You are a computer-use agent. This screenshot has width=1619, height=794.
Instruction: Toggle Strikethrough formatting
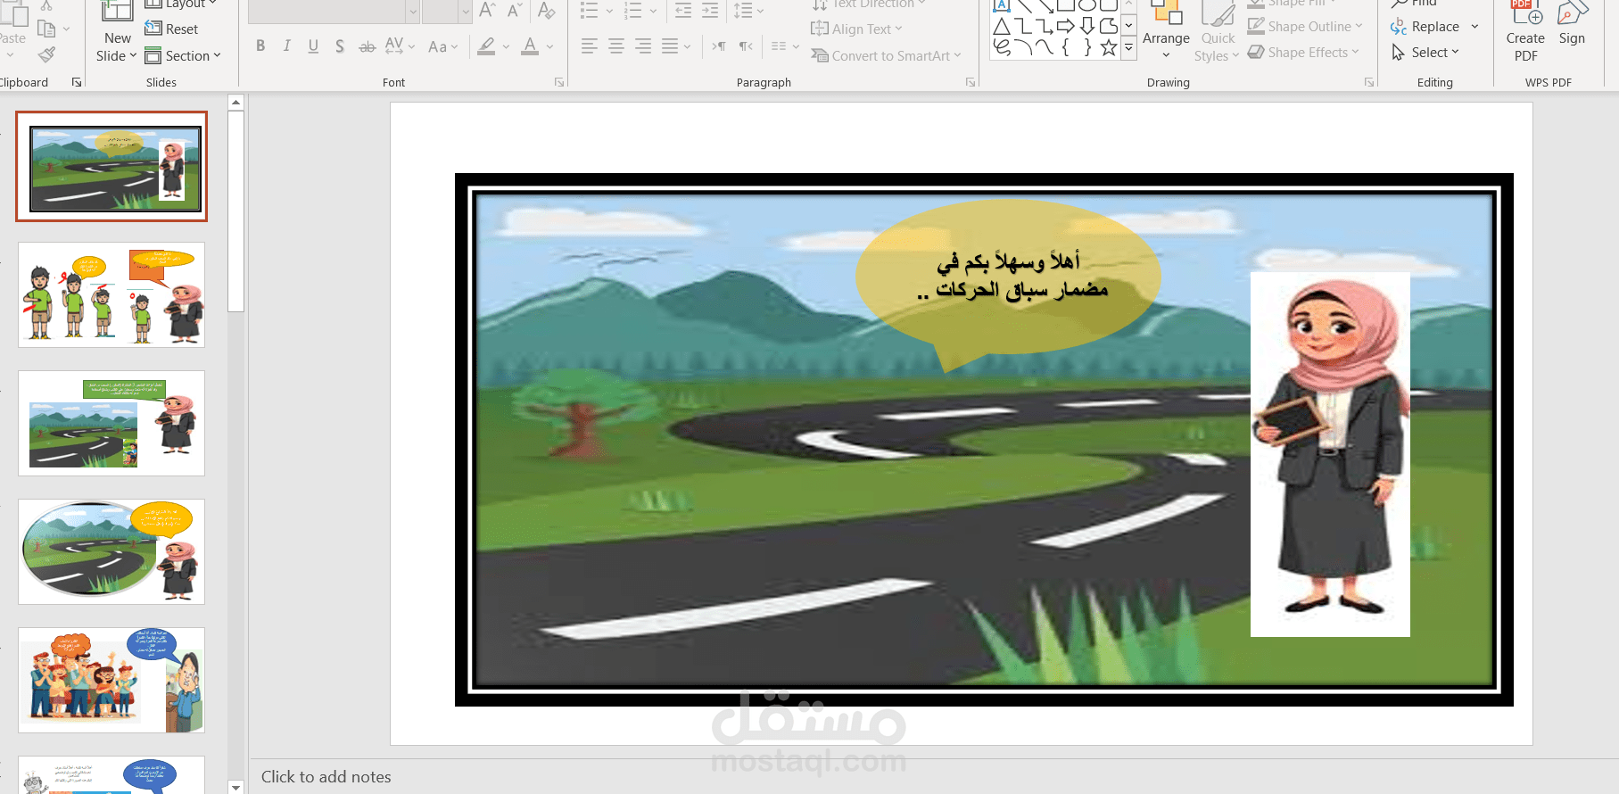(367, 46)
